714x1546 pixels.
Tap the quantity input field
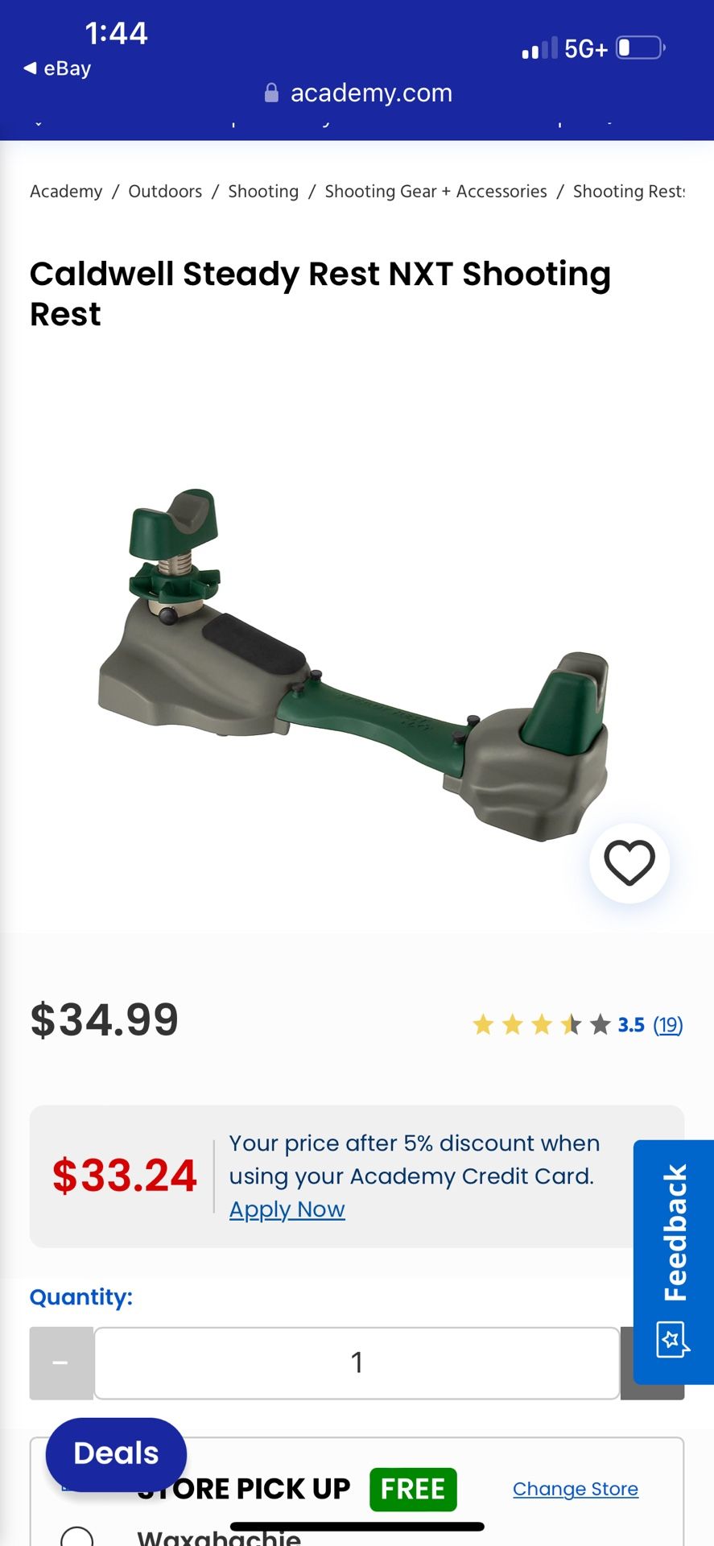pos(357,1363)
